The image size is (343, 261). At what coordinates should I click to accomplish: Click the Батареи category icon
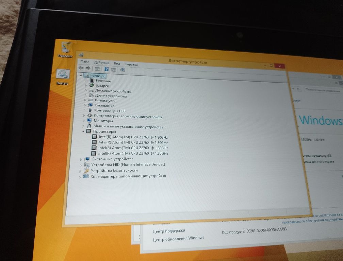[x=92, y=85]
